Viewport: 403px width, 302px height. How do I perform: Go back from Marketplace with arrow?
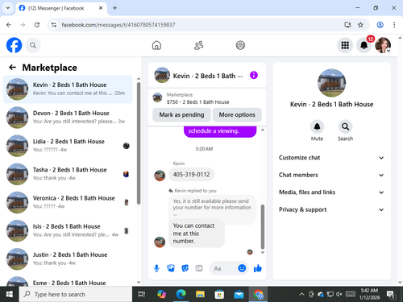point(13,68)
